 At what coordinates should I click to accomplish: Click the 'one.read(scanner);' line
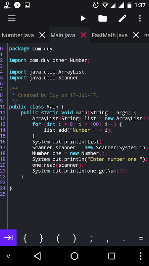click(58, 165)
